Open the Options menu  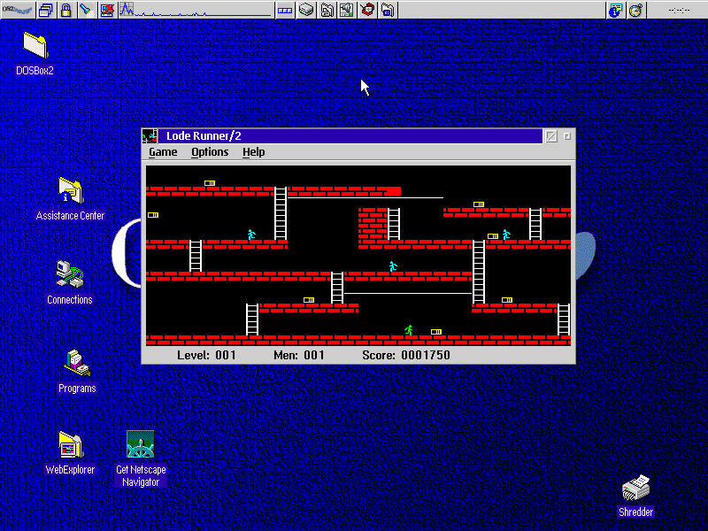click(210, 152)
